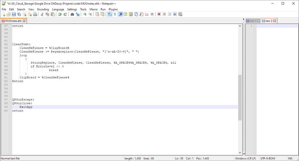Viewport: 299px width, 161px height.
Task: Click the 'length : 1,458' status text
Action: [133, 158]
